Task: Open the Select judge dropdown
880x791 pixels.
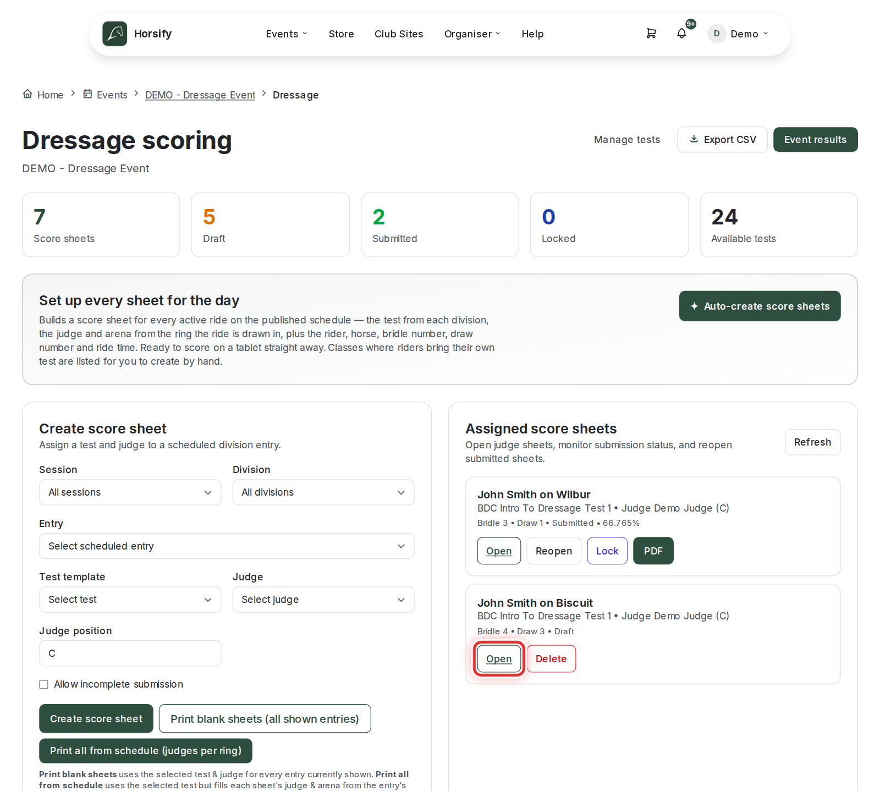Action: point(323,600)
